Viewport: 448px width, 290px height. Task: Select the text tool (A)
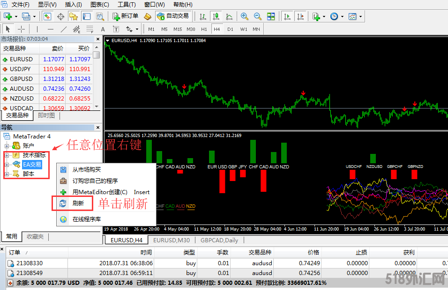(103, 29)
